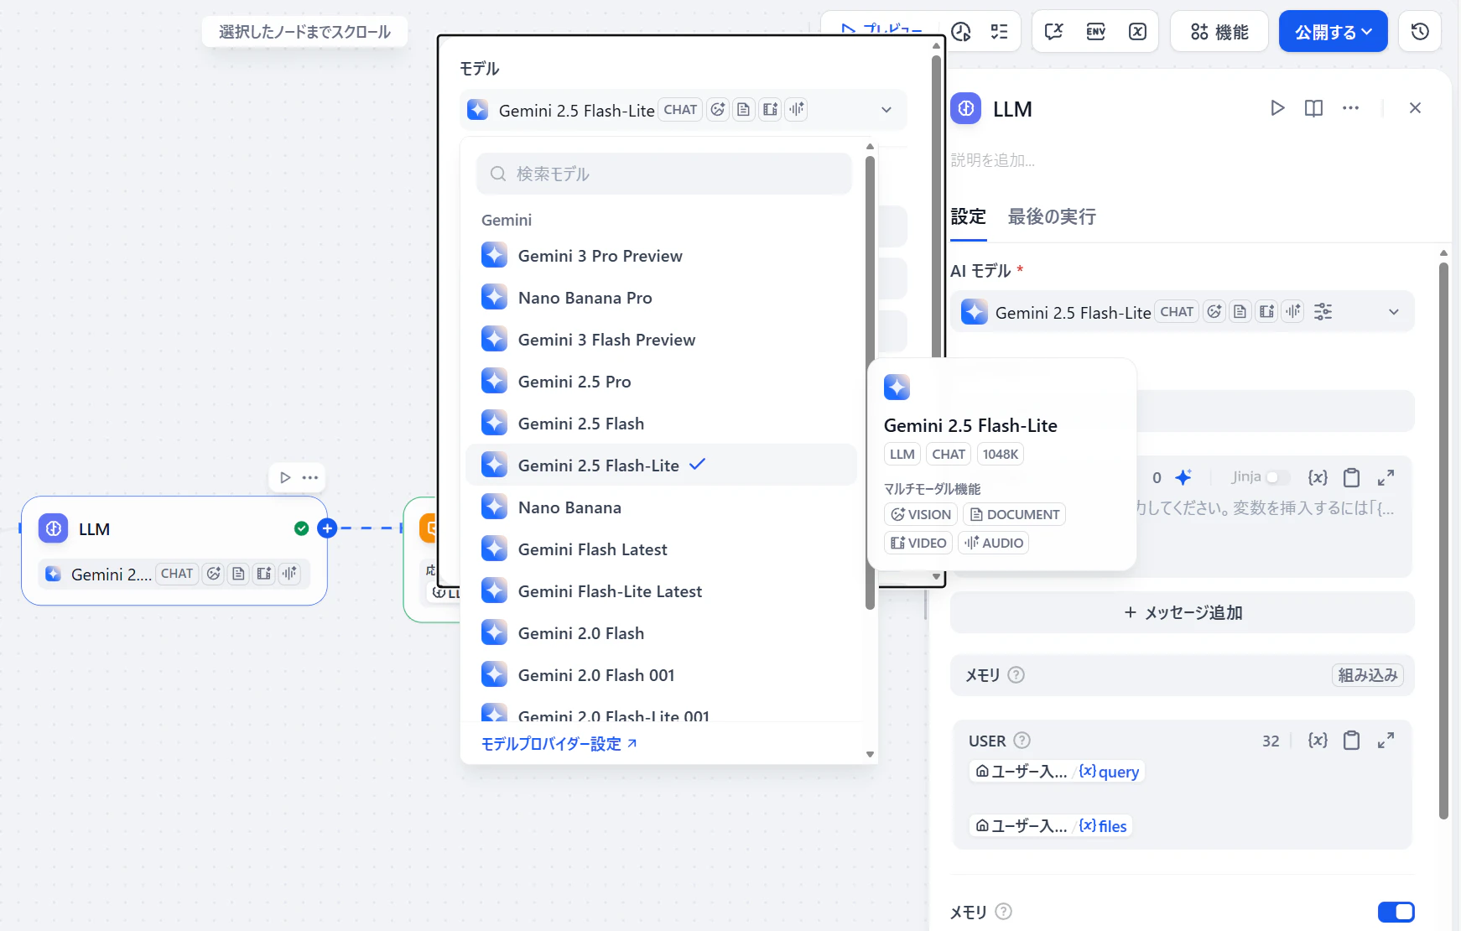Select the Nano Banana model entry

click(661, 507)
